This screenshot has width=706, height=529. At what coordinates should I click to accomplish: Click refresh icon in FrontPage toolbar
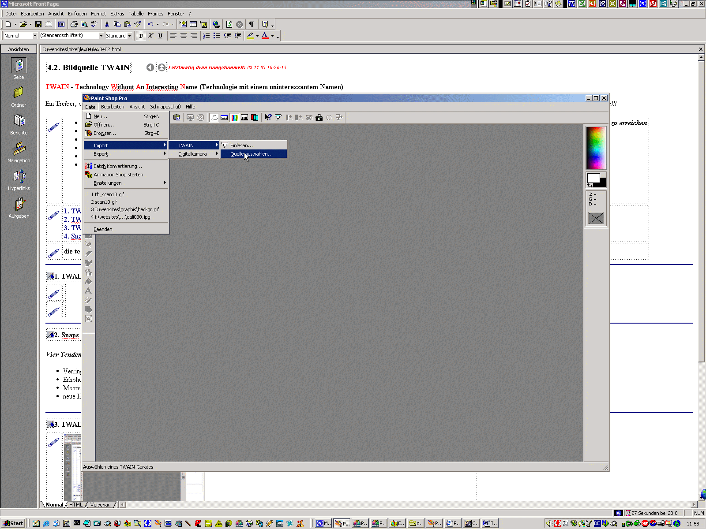click(x=229, y=24)
